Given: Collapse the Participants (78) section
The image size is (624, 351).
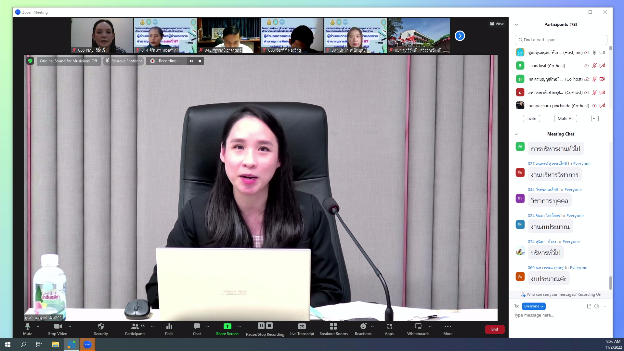Looking at the screenshot, I should point(516,25).
